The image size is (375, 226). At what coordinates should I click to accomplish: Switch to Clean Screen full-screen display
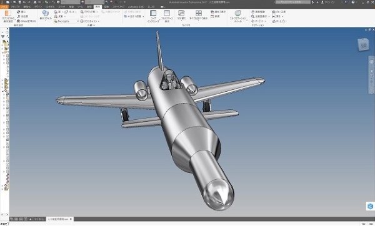[167, 16]
